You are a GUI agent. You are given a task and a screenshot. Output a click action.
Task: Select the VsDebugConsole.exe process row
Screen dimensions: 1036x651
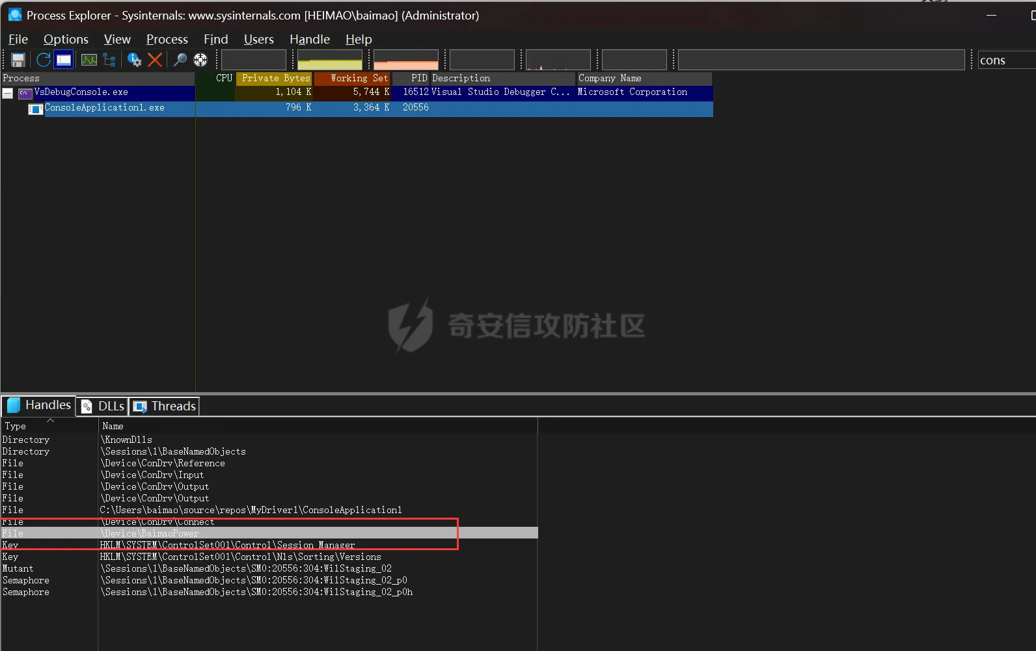tap(357, 92)
